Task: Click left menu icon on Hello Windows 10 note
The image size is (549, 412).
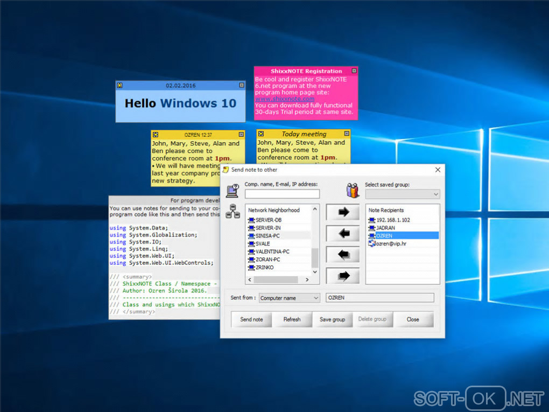Action: pyautogui.click(x=119, y=85)
